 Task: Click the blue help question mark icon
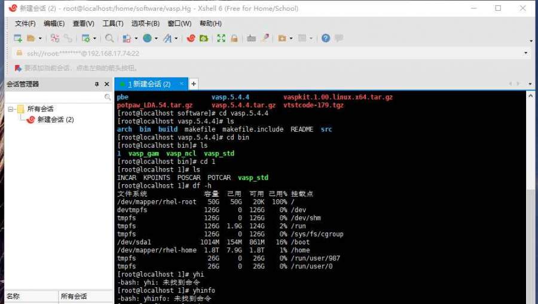point(326,38)
